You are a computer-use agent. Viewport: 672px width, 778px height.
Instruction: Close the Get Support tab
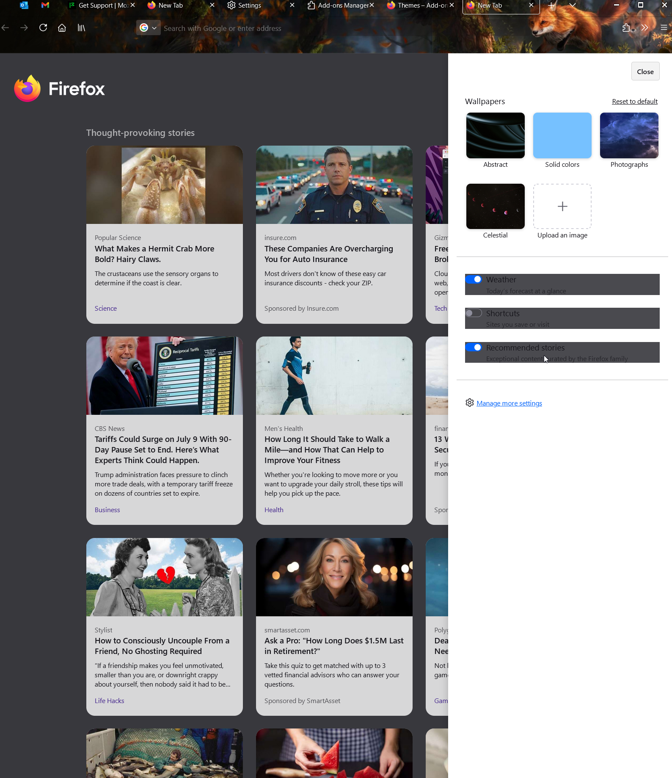pos(132,5)
